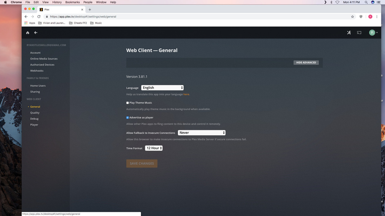Open the cast to device icon
The image size is (385, 216).
(x=359, y=33)
